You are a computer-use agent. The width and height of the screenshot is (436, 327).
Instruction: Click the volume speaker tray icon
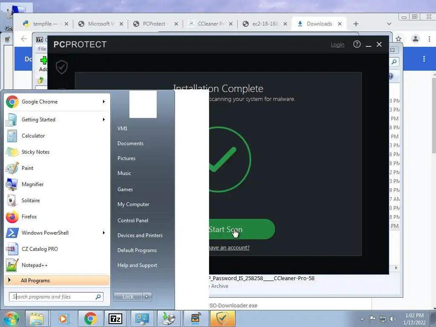(393, 319)
